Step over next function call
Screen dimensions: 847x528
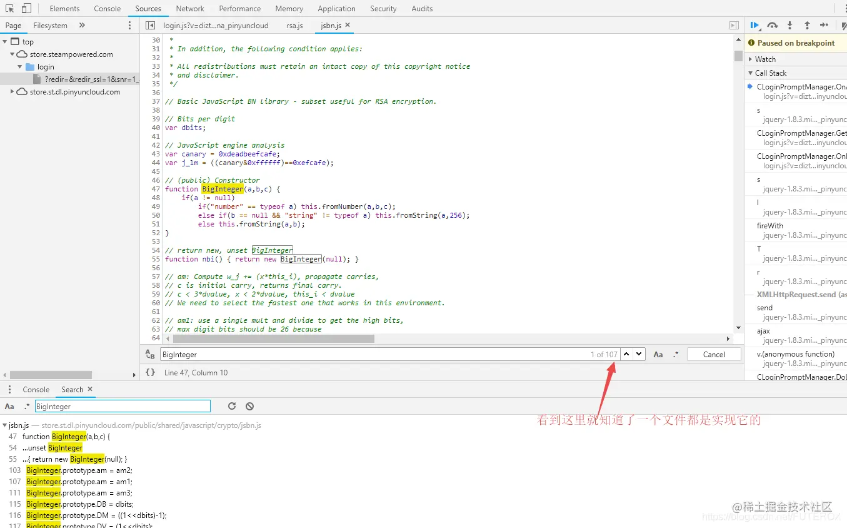[x=773, y=26]
